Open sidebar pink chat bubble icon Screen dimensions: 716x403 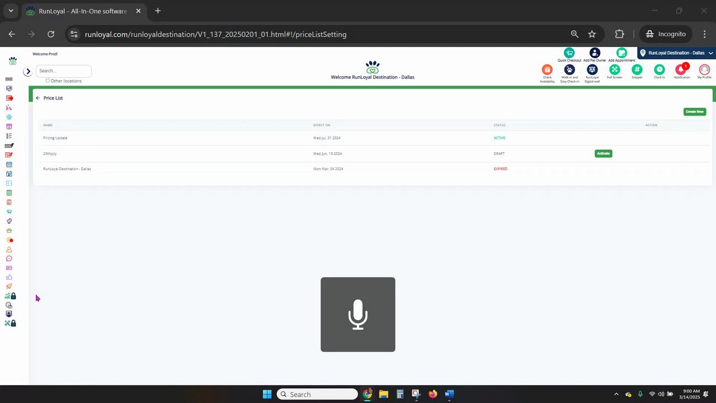tap(9, 259)
